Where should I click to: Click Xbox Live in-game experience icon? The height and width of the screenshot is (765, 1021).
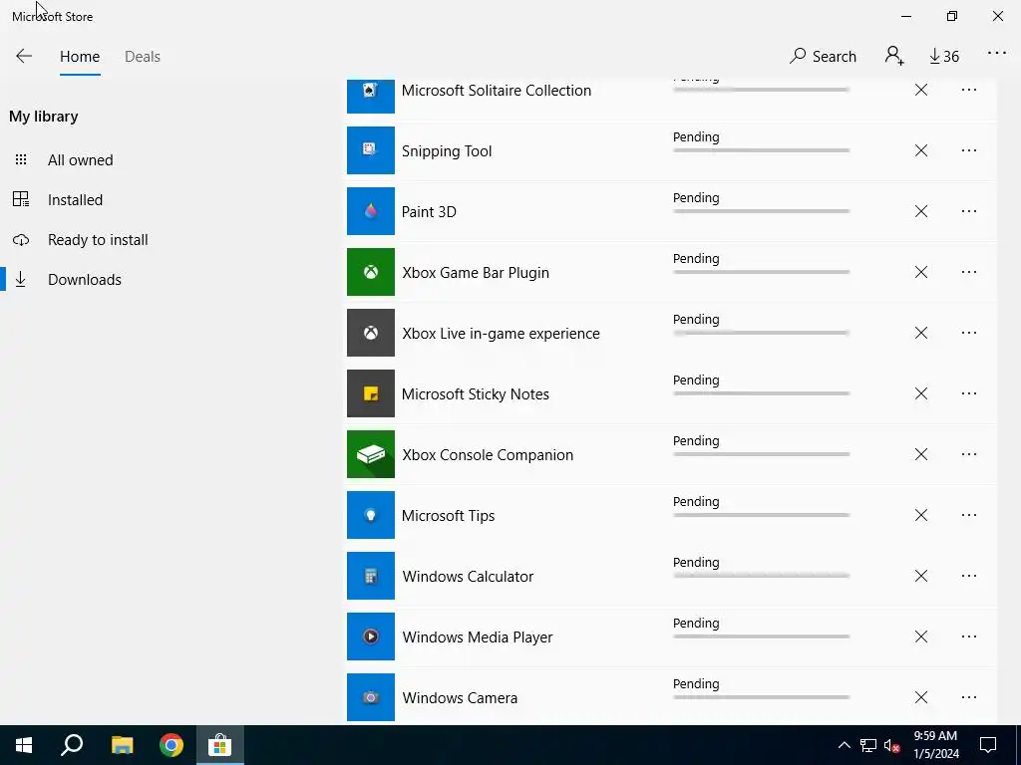[x=371, y=333]
